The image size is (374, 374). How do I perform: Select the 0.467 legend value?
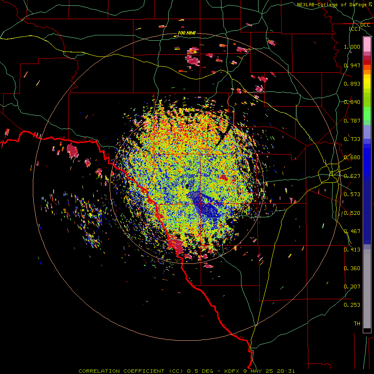click(x=352, y=231)
